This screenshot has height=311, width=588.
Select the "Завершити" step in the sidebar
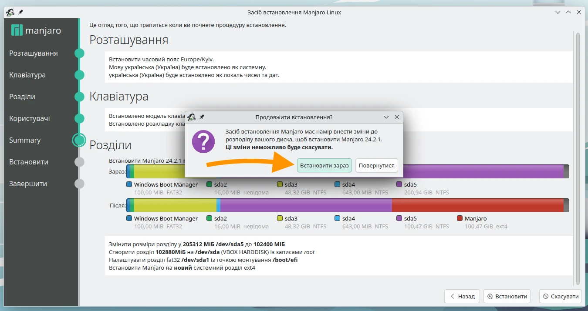pyautogui.click(x=28, y=184)
